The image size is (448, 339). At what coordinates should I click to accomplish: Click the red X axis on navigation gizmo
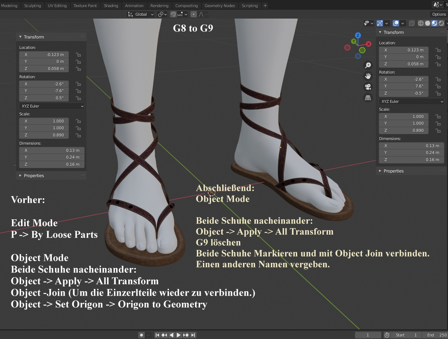tap(369, 44)
